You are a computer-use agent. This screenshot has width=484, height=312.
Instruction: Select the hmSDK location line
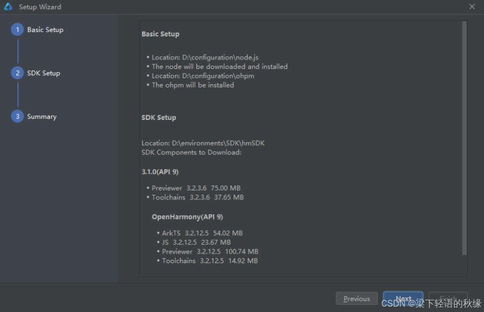tap(203, 143)
